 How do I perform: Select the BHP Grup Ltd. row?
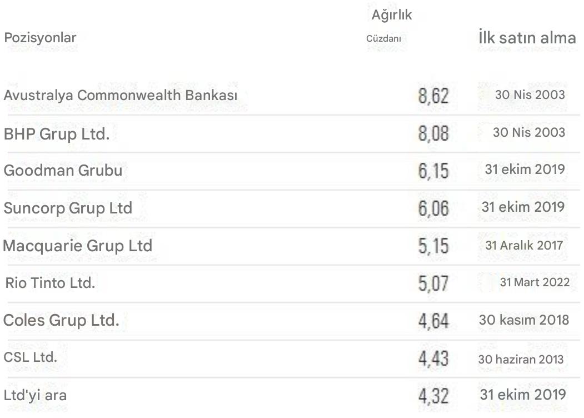click(56, 134)
